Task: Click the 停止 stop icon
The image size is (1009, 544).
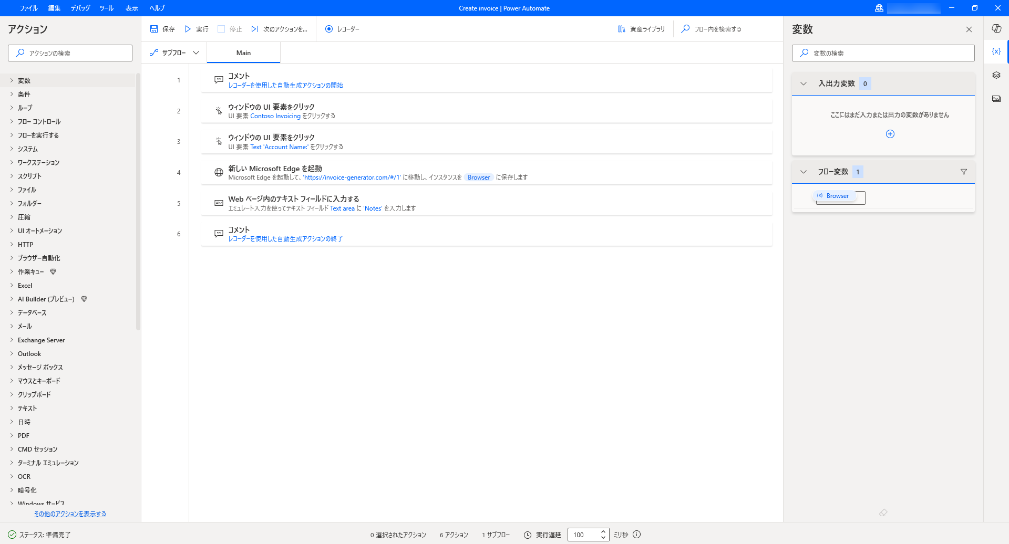Action: coord(221,29)
